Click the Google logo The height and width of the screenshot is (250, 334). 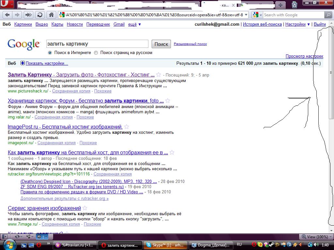coord(24,44)
